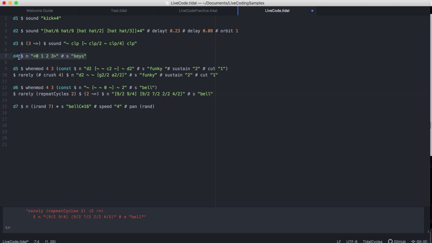Click the console error line ending "bell"
The height and width of the screenshot is (243, 432).
(89, 217)
